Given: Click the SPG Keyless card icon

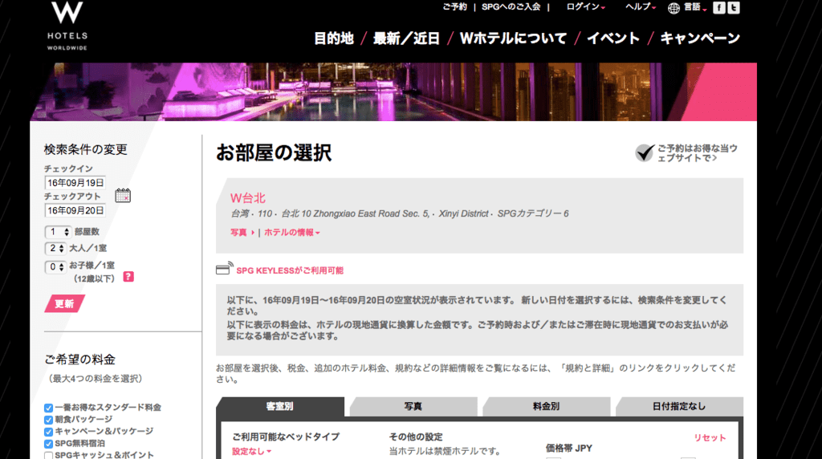Looking at the screenshot, I should point(225,269).
